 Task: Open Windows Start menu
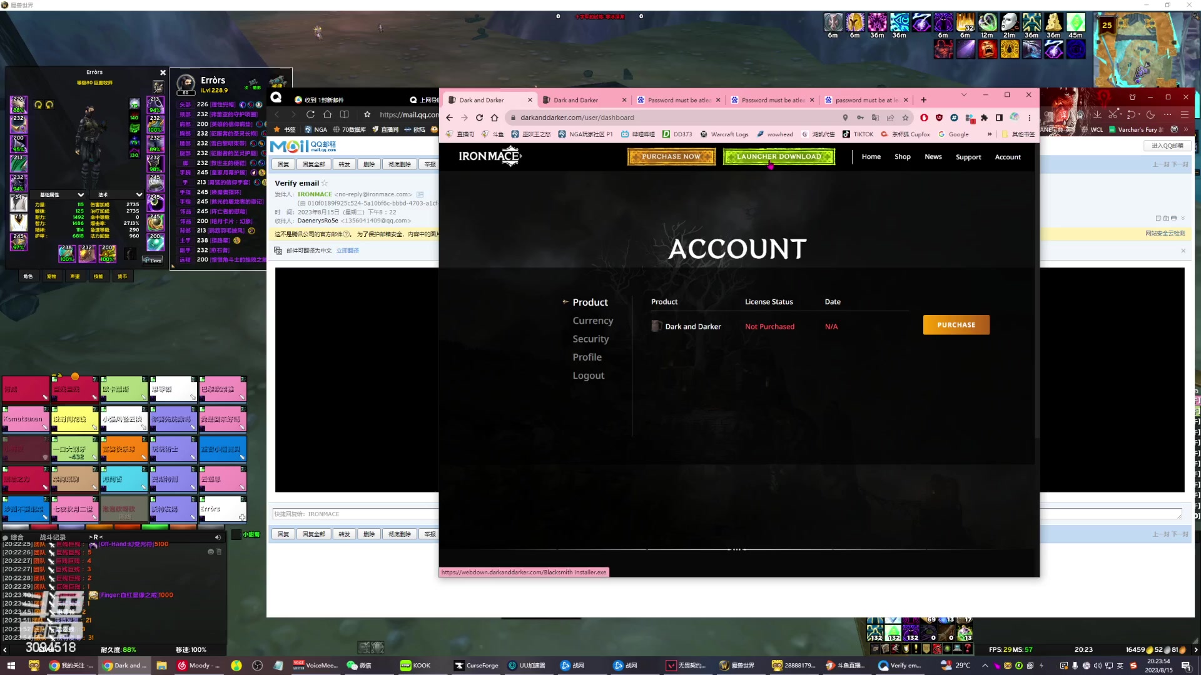point(11,666)
